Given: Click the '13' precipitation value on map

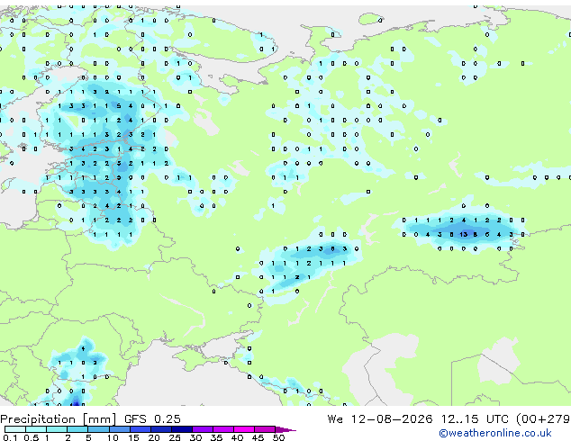Looking at the screenshot, I should click(463, 234).
